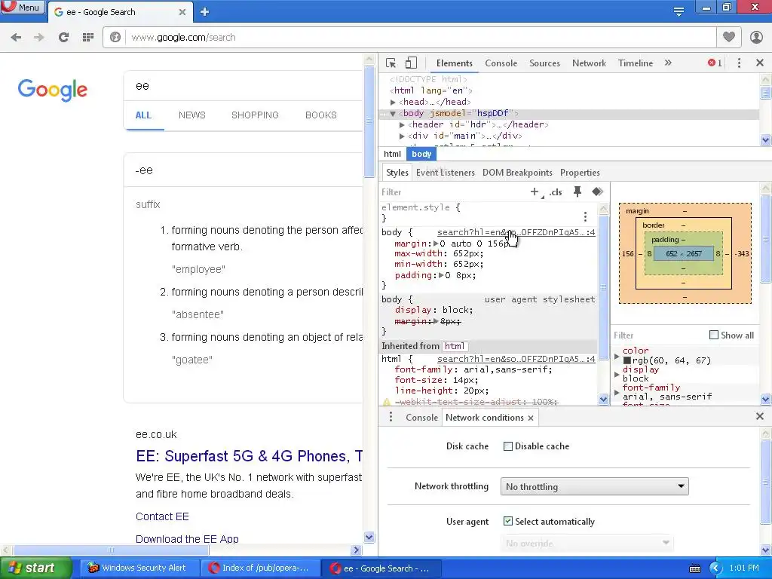The height and width of the screenshot is (579, 772).
Task: Enable the Disable cache checkbox
Action: pos(508,446)
